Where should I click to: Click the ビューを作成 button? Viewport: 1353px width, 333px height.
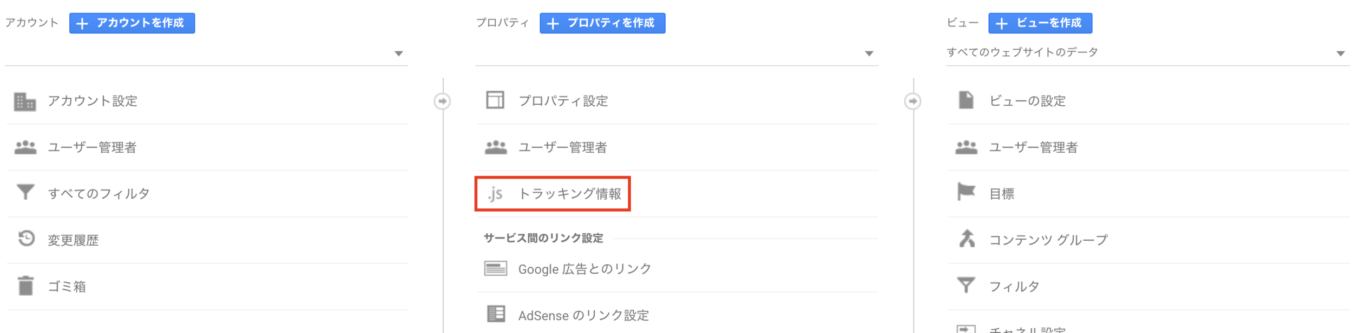pyautogui.click(x=1040, y=23)
